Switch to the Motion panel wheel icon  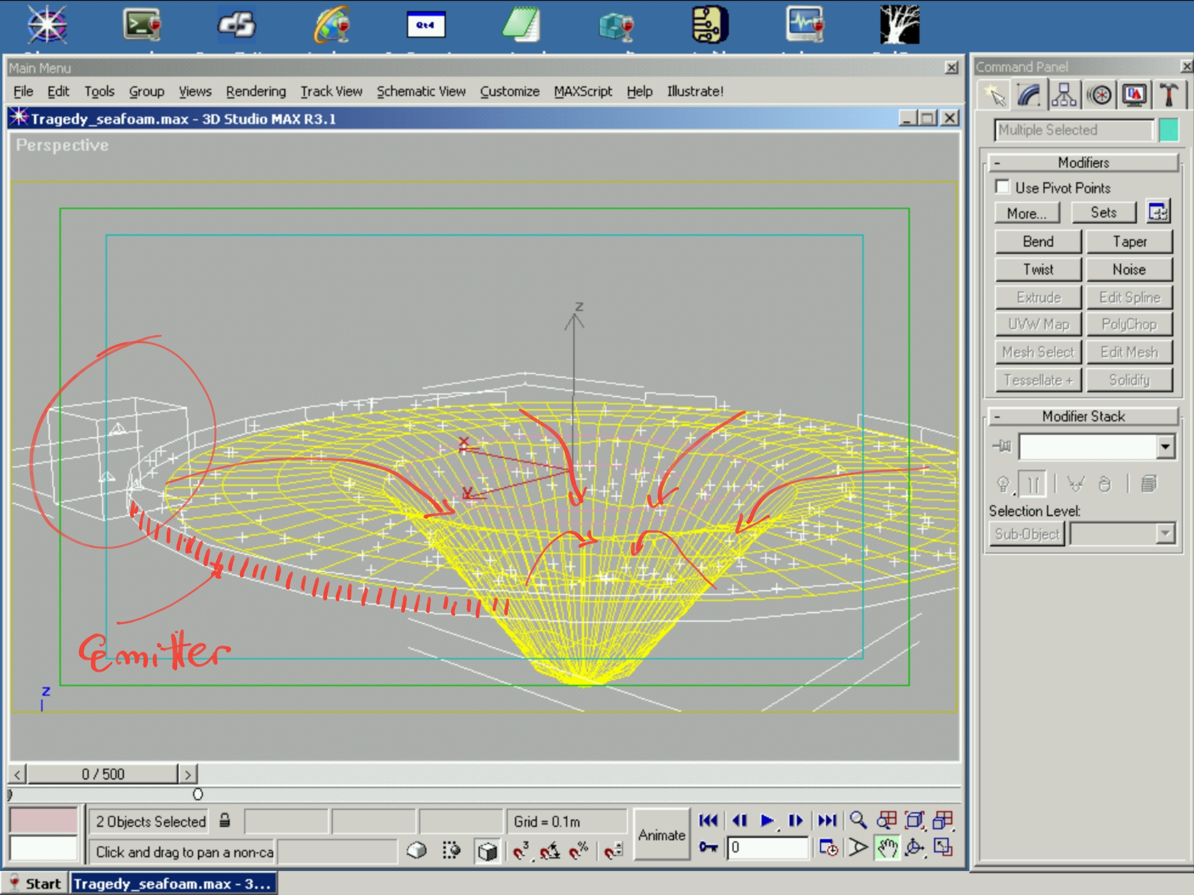coord(1100,95)
